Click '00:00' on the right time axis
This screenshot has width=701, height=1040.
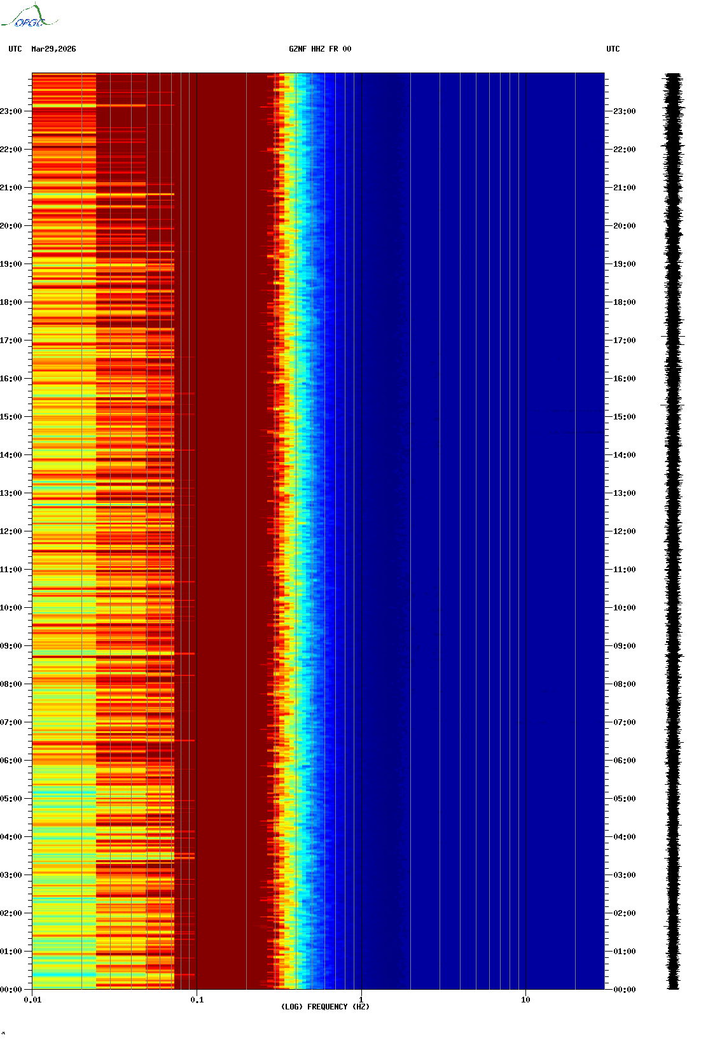(x=625, y=990)
